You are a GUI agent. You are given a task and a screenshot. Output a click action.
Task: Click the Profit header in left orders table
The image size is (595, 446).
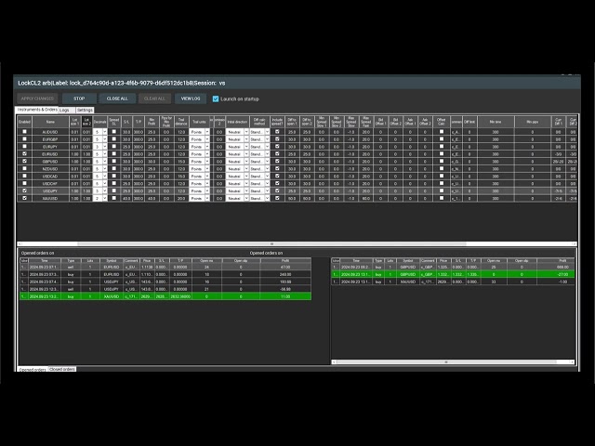click(285, 260)
